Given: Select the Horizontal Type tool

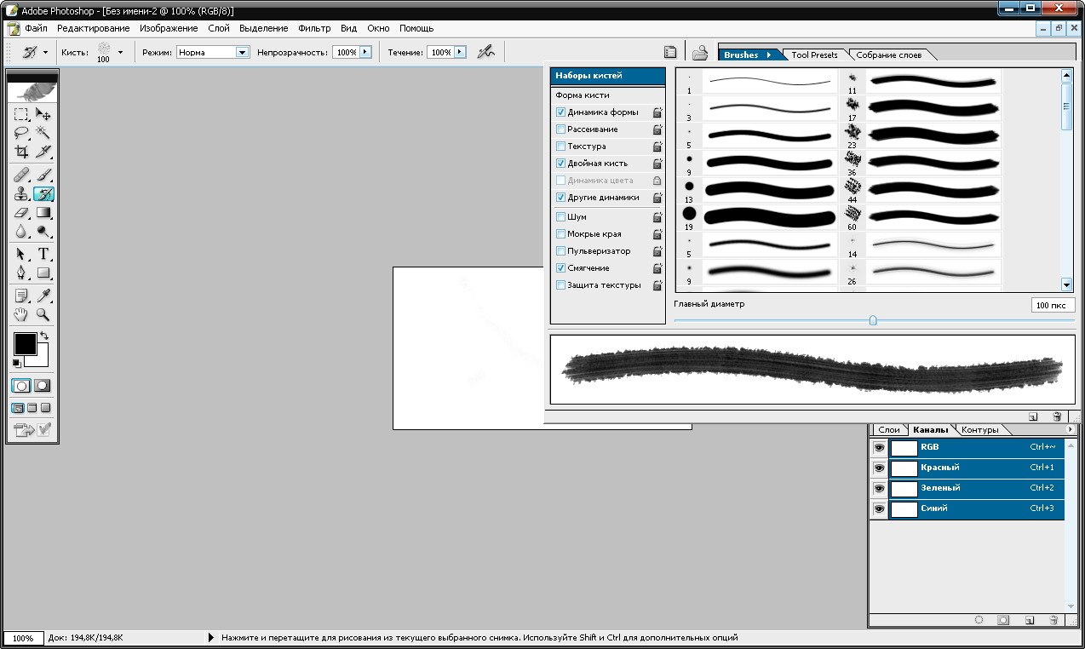Looking at the screenshot, I should coord(43,254).
